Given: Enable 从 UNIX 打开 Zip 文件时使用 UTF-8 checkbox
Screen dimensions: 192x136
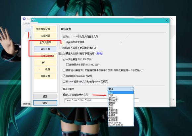Looking at the screenshot, I should tap(64, 81).
